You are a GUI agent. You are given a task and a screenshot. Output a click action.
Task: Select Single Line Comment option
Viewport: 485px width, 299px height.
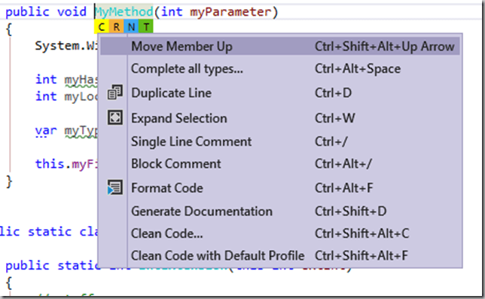click(280, 142)
